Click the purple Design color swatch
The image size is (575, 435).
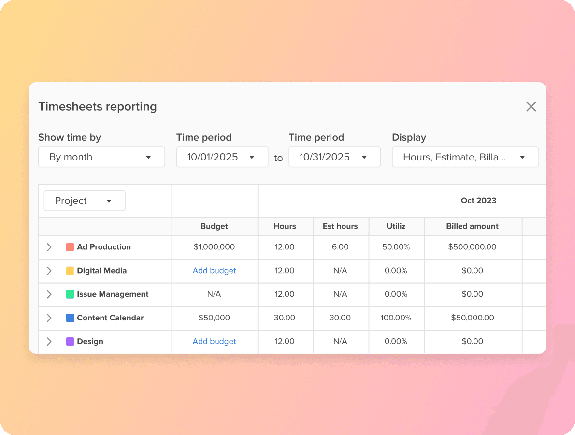[x=70, y=341]
